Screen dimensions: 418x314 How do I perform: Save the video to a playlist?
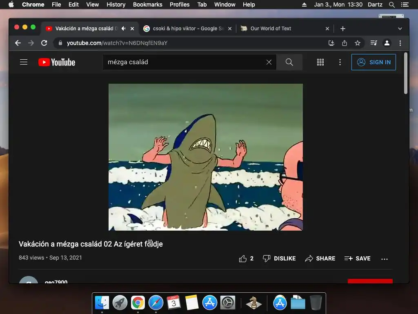point(357,258)
